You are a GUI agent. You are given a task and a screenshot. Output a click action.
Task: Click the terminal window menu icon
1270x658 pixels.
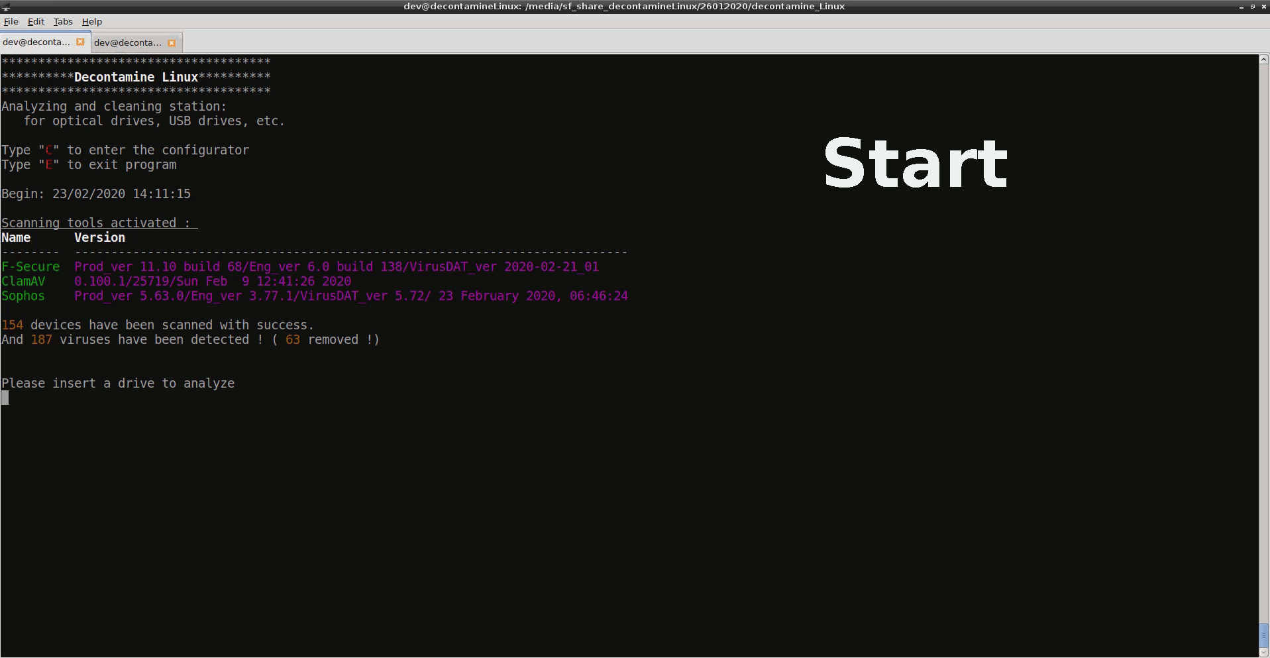pos(5,7)
